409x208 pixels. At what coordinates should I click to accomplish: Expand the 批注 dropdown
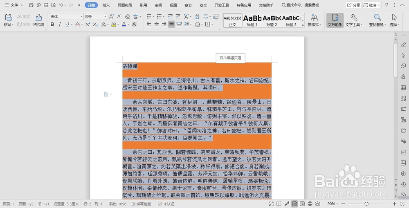tap(378, 5)
